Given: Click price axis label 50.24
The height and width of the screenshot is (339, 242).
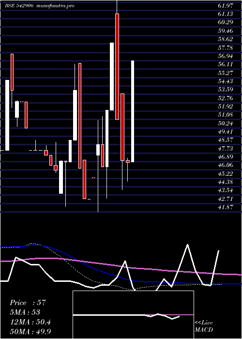Looking at the screenshot, I should pos(226,123).
